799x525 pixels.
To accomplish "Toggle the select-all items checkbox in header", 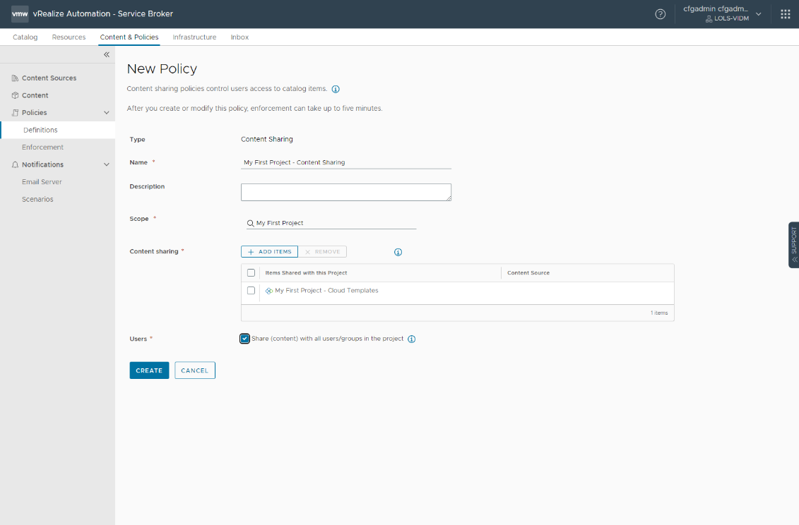I will (251, 273).
